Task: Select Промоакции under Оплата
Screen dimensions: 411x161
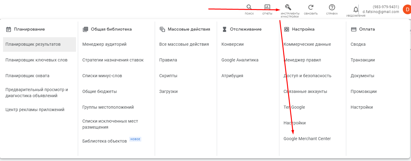Action: 364,92
